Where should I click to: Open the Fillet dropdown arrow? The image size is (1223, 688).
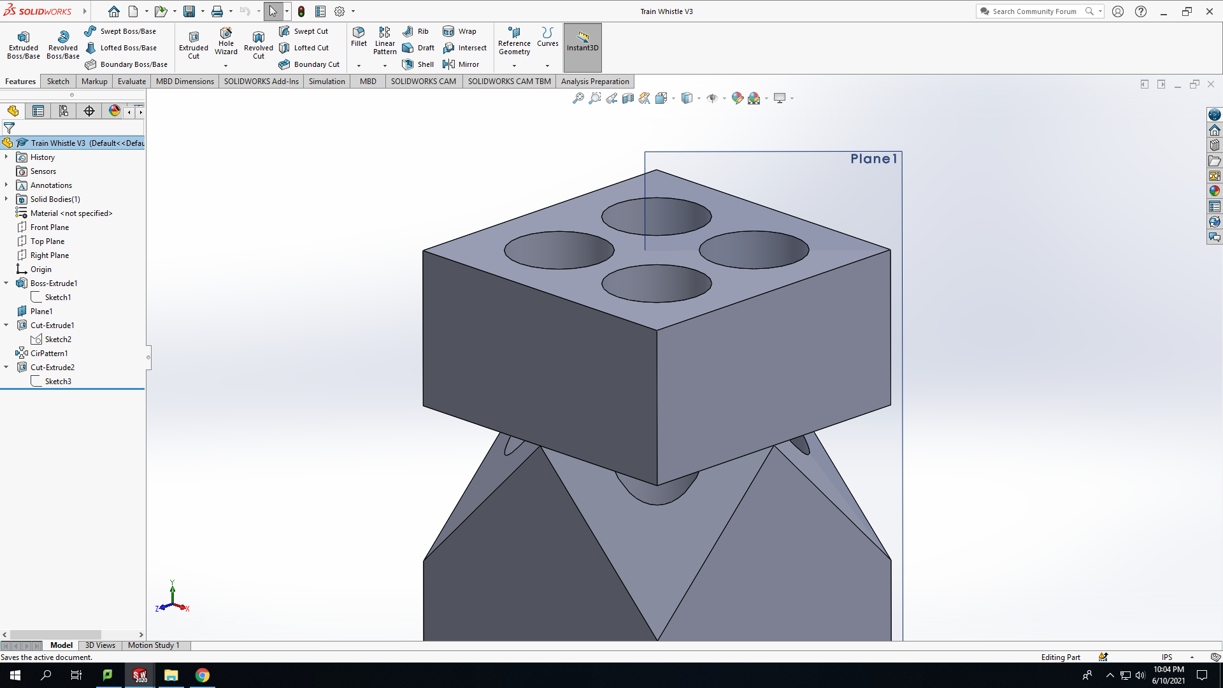(359, 66)
